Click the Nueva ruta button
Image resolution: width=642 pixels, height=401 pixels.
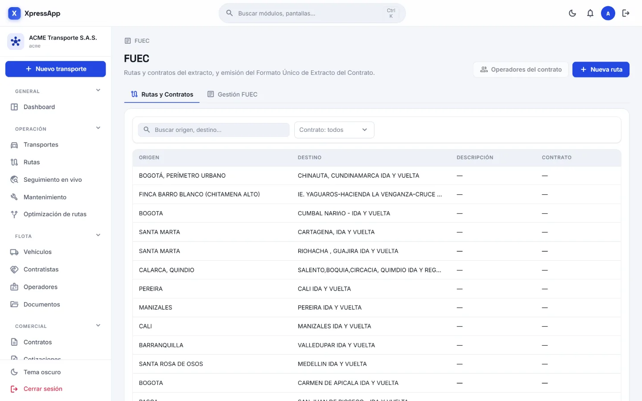tap(601, 70)
